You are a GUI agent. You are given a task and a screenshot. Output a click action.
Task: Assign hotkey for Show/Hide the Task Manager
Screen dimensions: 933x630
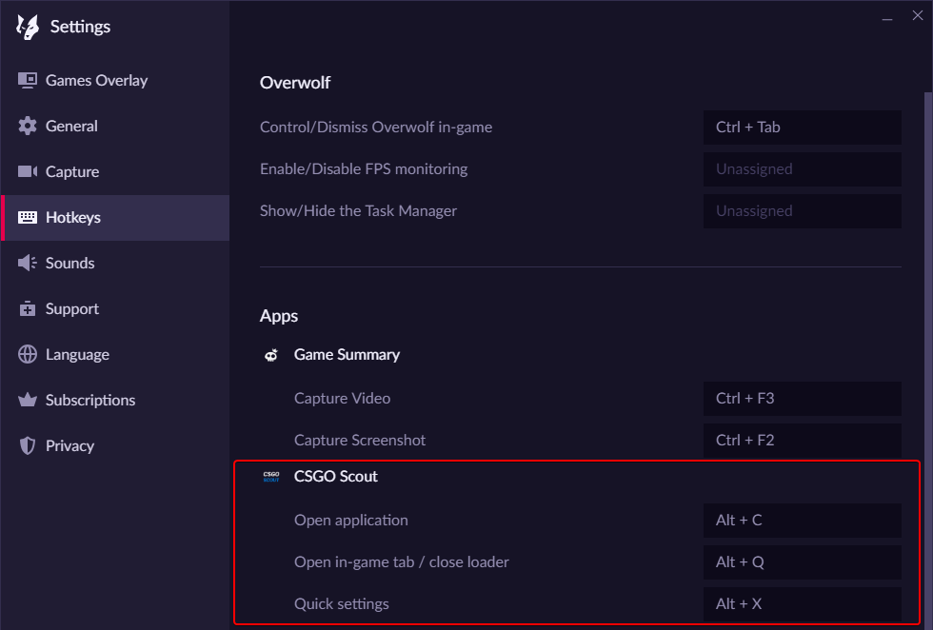click(x=802, y=211)
